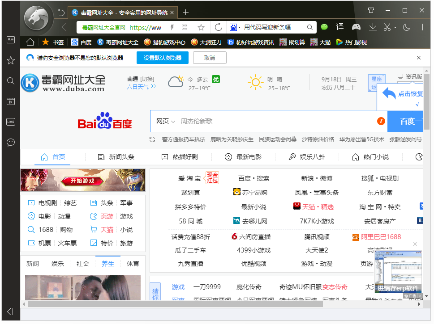The height and width of the screenshot is (324, 434).
Task: Toggle night mode moon icon
Action: [x=407, y=27]
